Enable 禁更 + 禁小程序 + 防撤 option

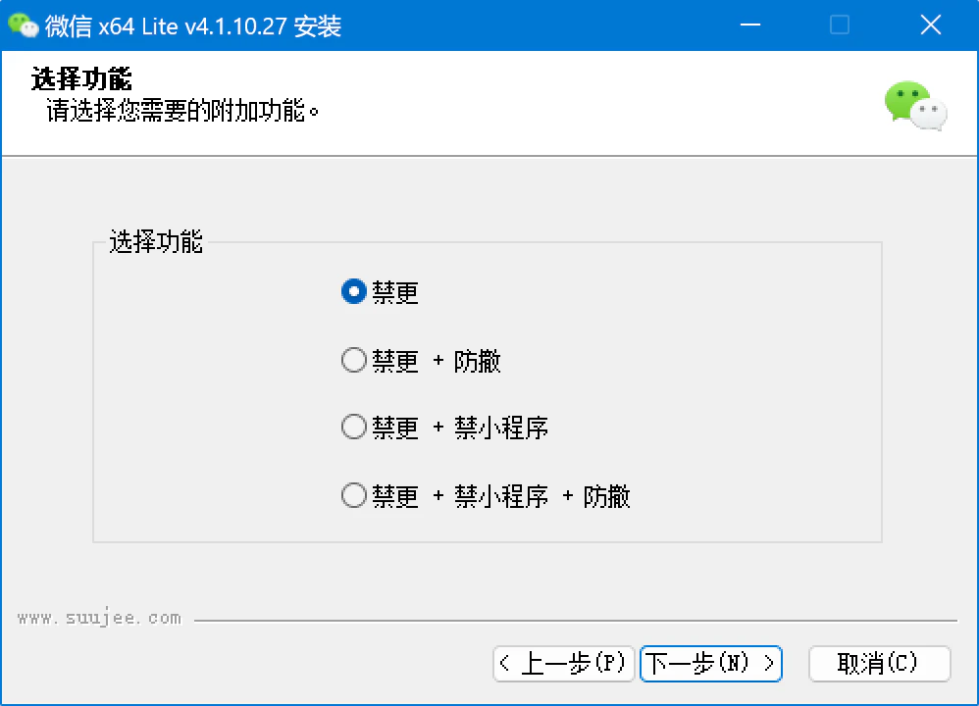point(486,496)
